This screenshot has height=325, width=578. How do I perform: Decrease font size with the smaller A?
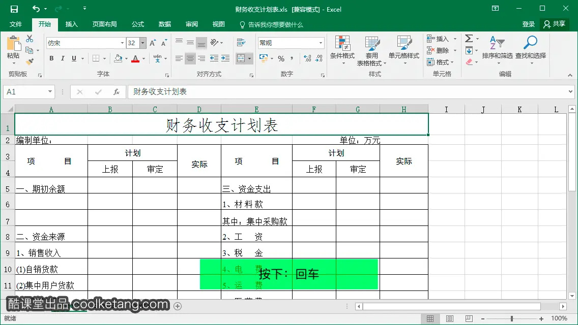164,43
